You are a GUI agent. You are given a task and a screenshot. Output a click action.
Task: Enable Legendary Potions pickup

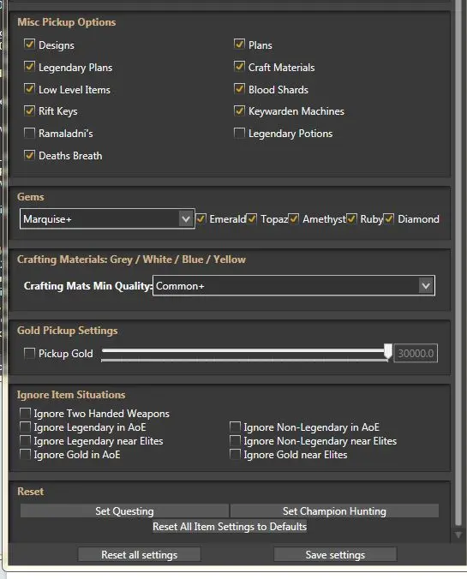click(239, 133)
